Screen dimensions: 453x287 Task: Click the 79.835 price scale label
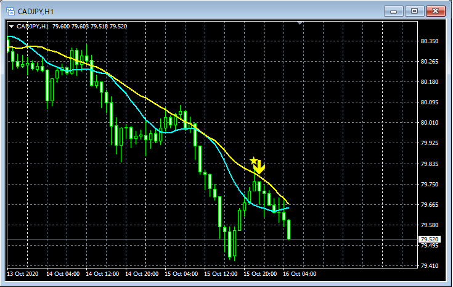[x=430, y=164]
